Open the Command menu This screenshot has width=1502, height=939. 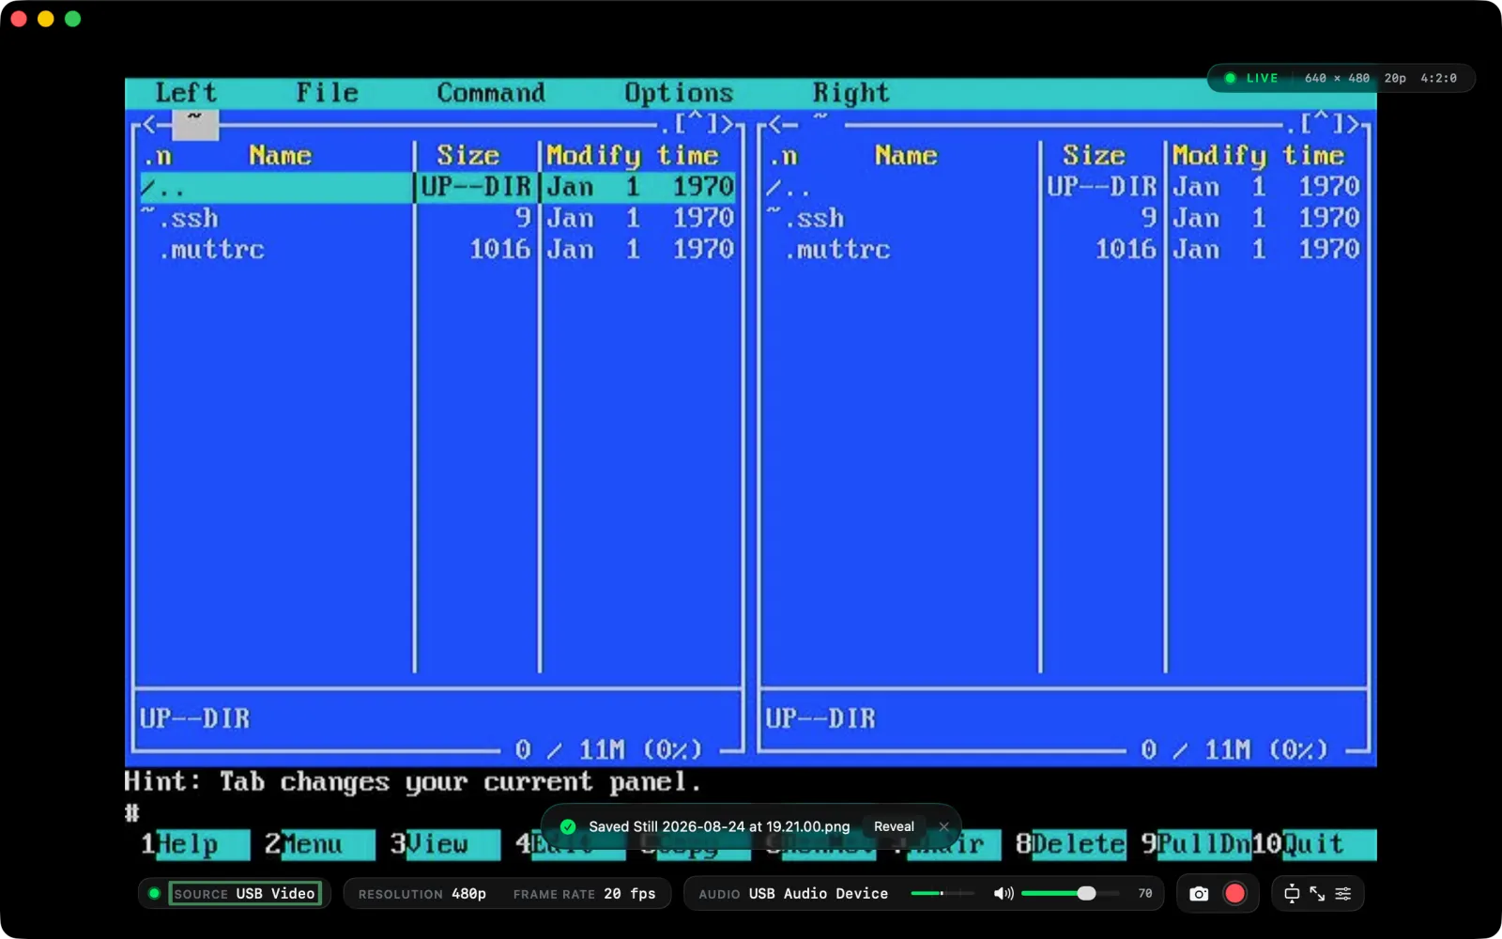click(491, 93)
